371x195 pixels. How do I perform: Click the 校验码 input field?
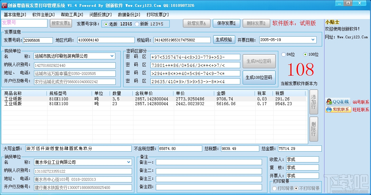[182, 40]
